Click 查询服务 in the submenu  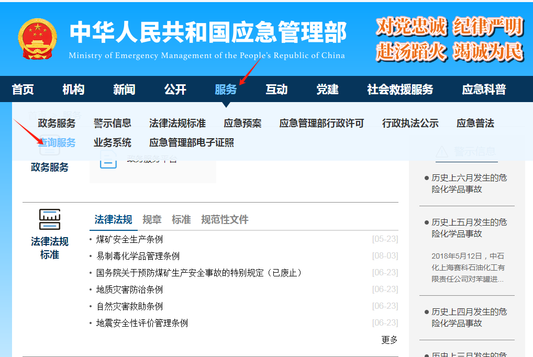click(x=57, y=142)
